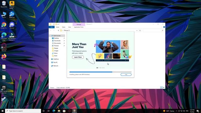This screenshot has height=113, width=201.
Task: Select the second carousel dot in installer
Action: click(x=99, y=68)
